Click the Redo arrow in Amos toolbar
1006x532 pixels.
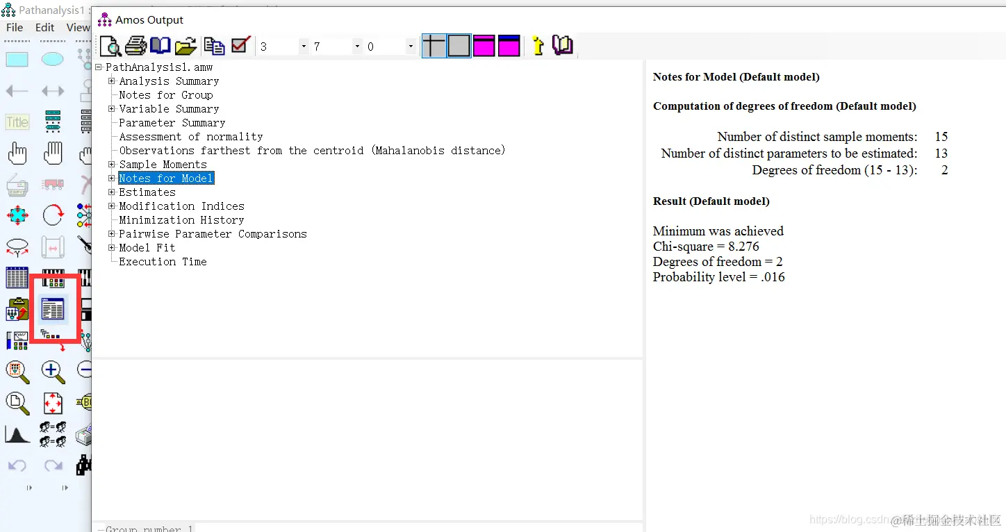53,465
